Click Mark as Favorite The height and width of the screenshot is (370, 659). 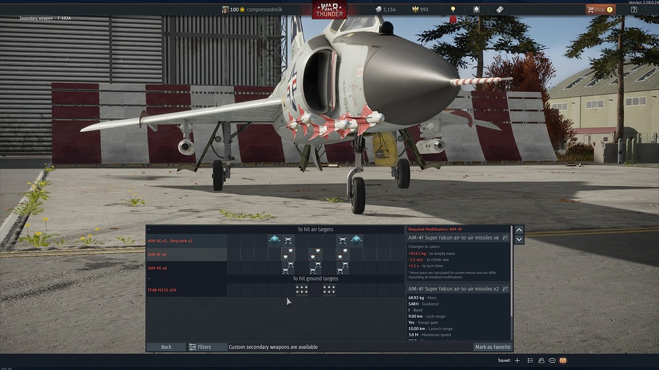[492, 347]
